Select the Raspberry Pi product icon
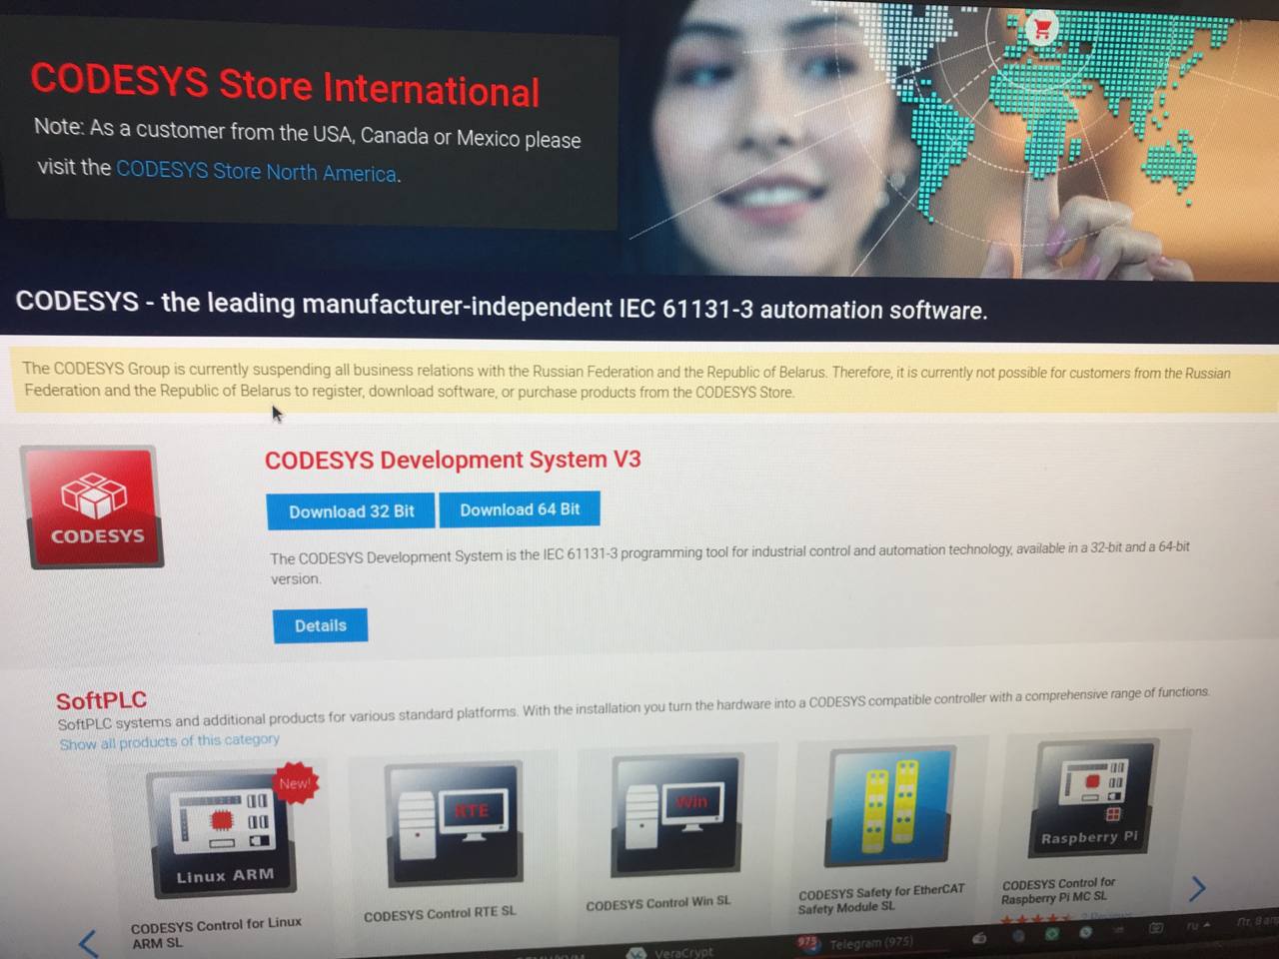The width and height of the screenshot is (1279, 959). [x=1090, y=798]
